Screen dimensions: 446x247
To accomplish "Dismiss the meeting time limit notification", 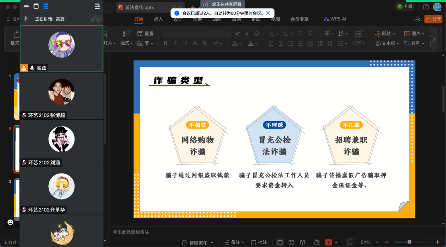I will 268,13.
